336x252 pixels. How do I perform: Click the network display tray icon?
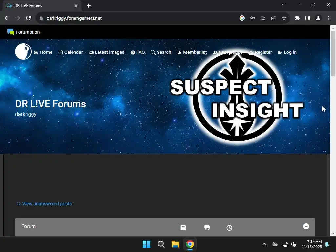tap(285, 244)
